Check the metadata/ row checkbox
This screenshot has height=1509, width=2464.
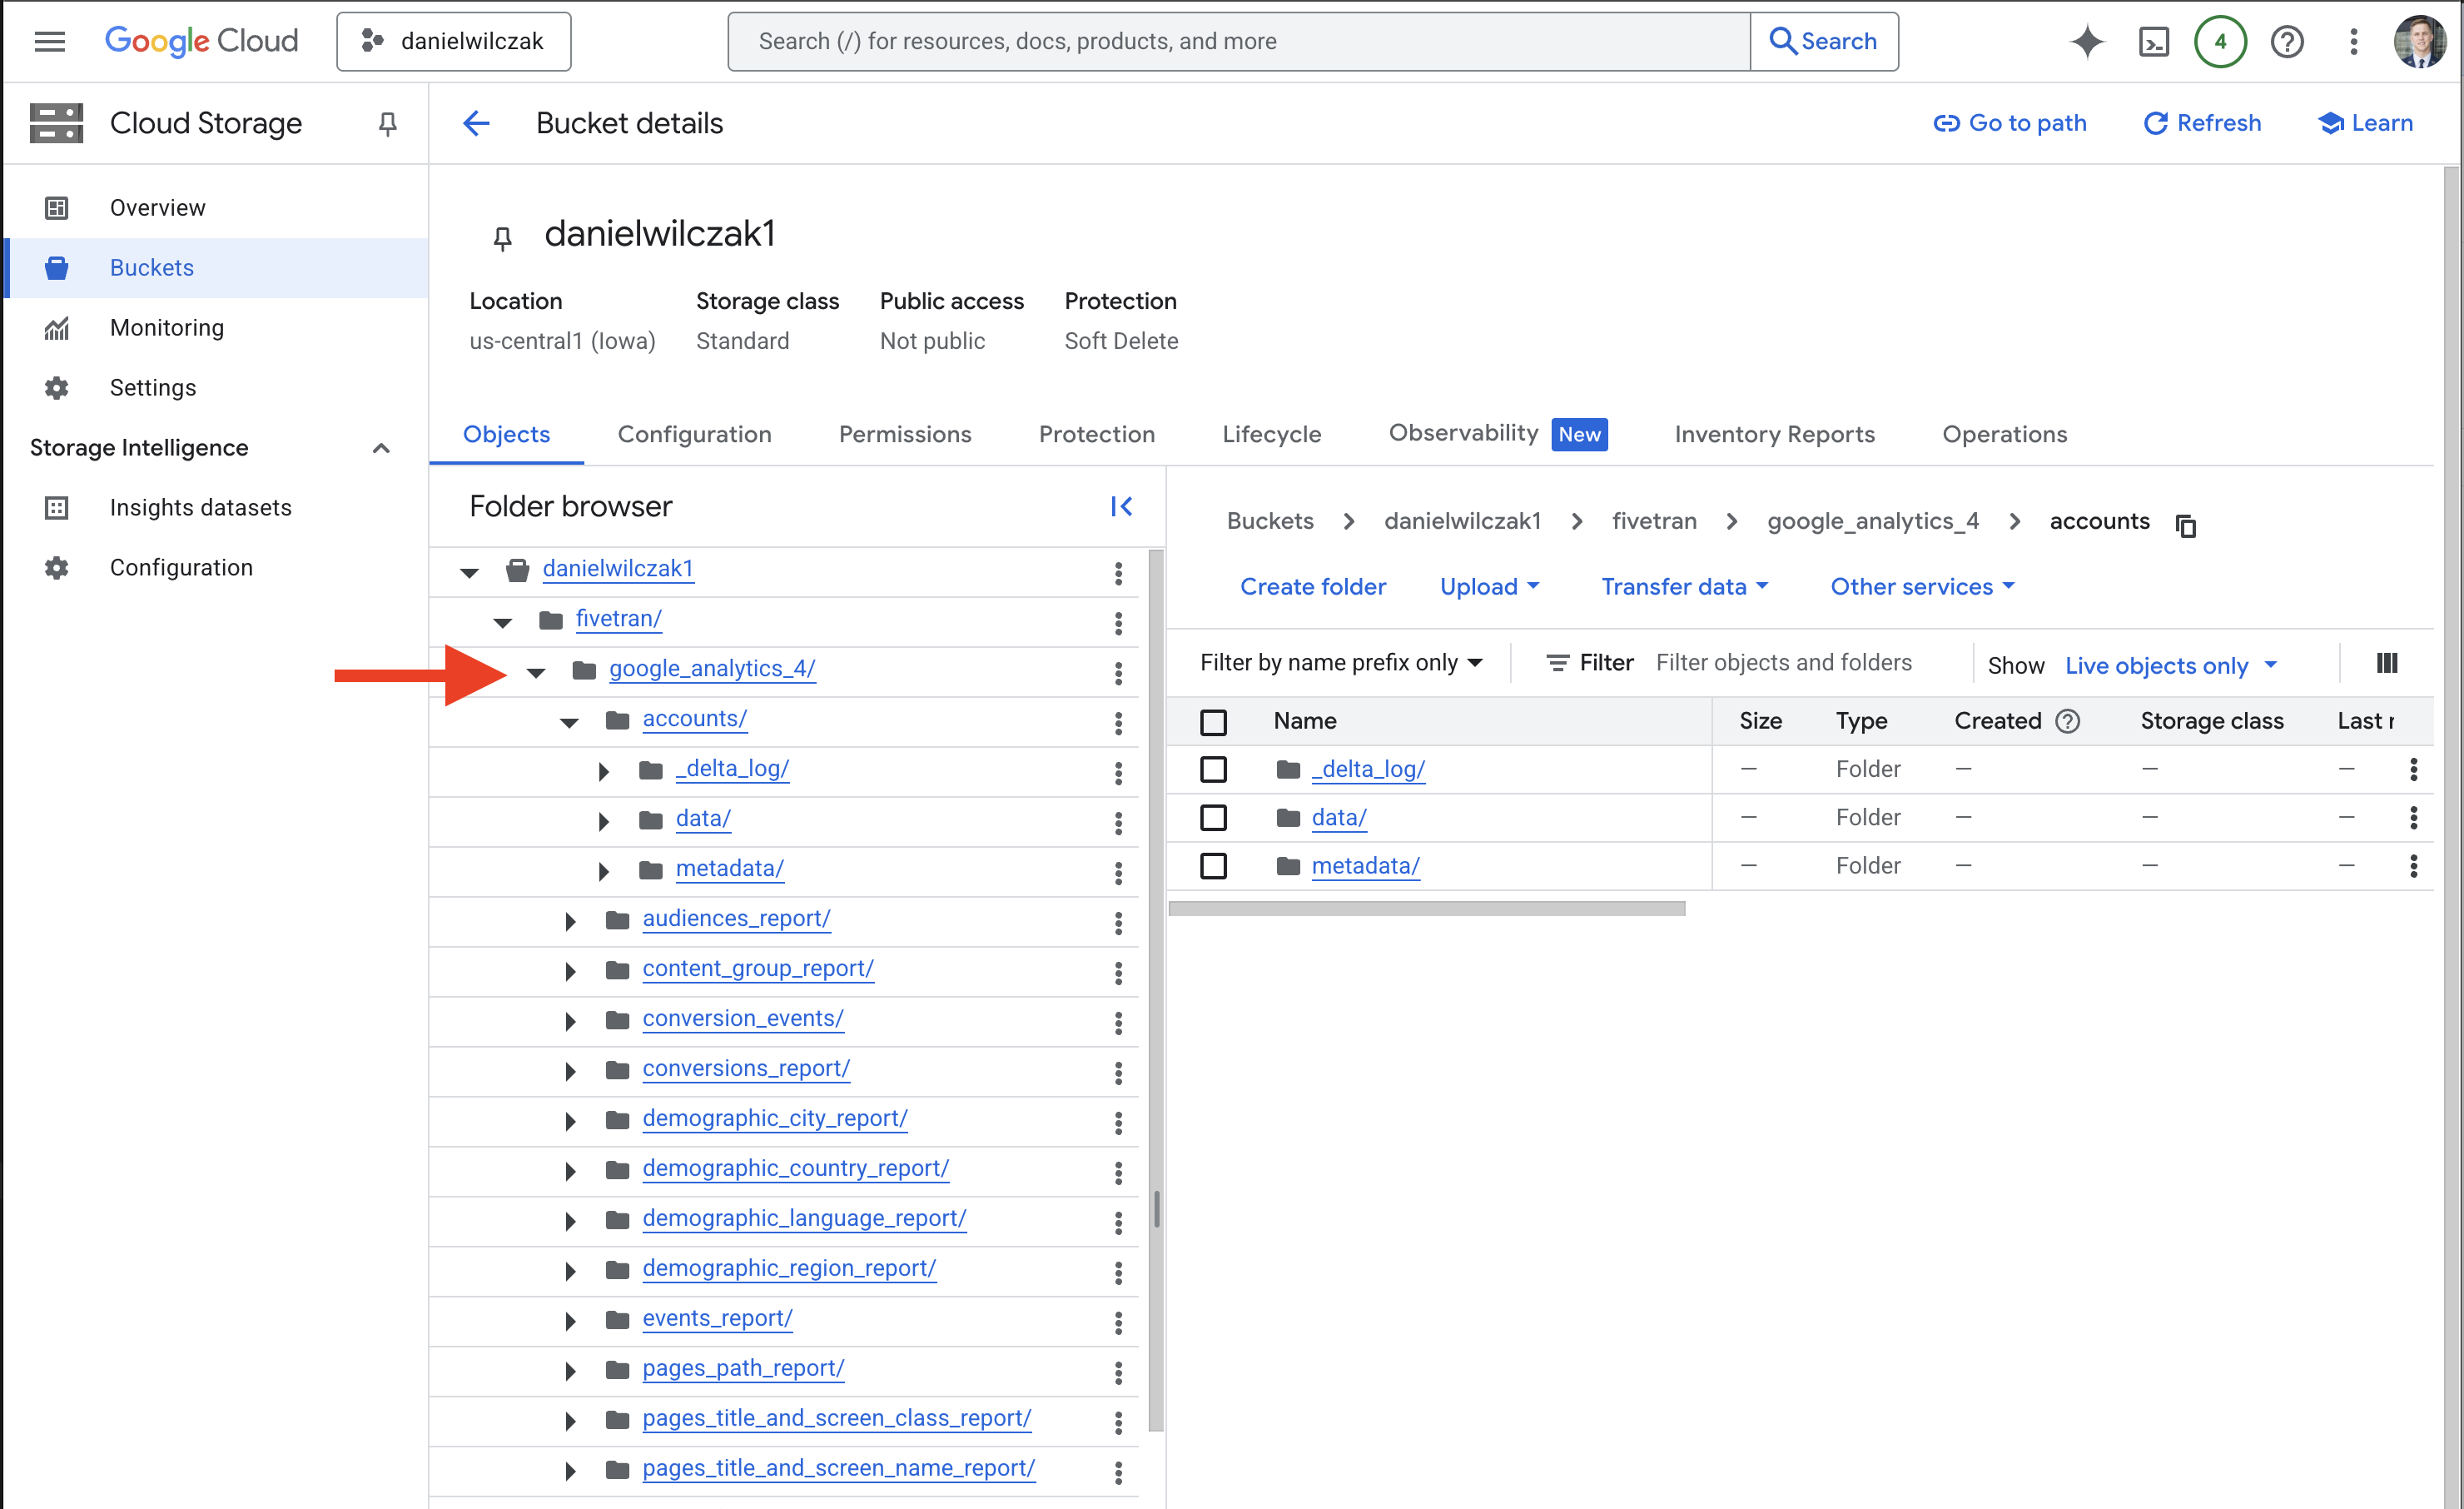1212,864
